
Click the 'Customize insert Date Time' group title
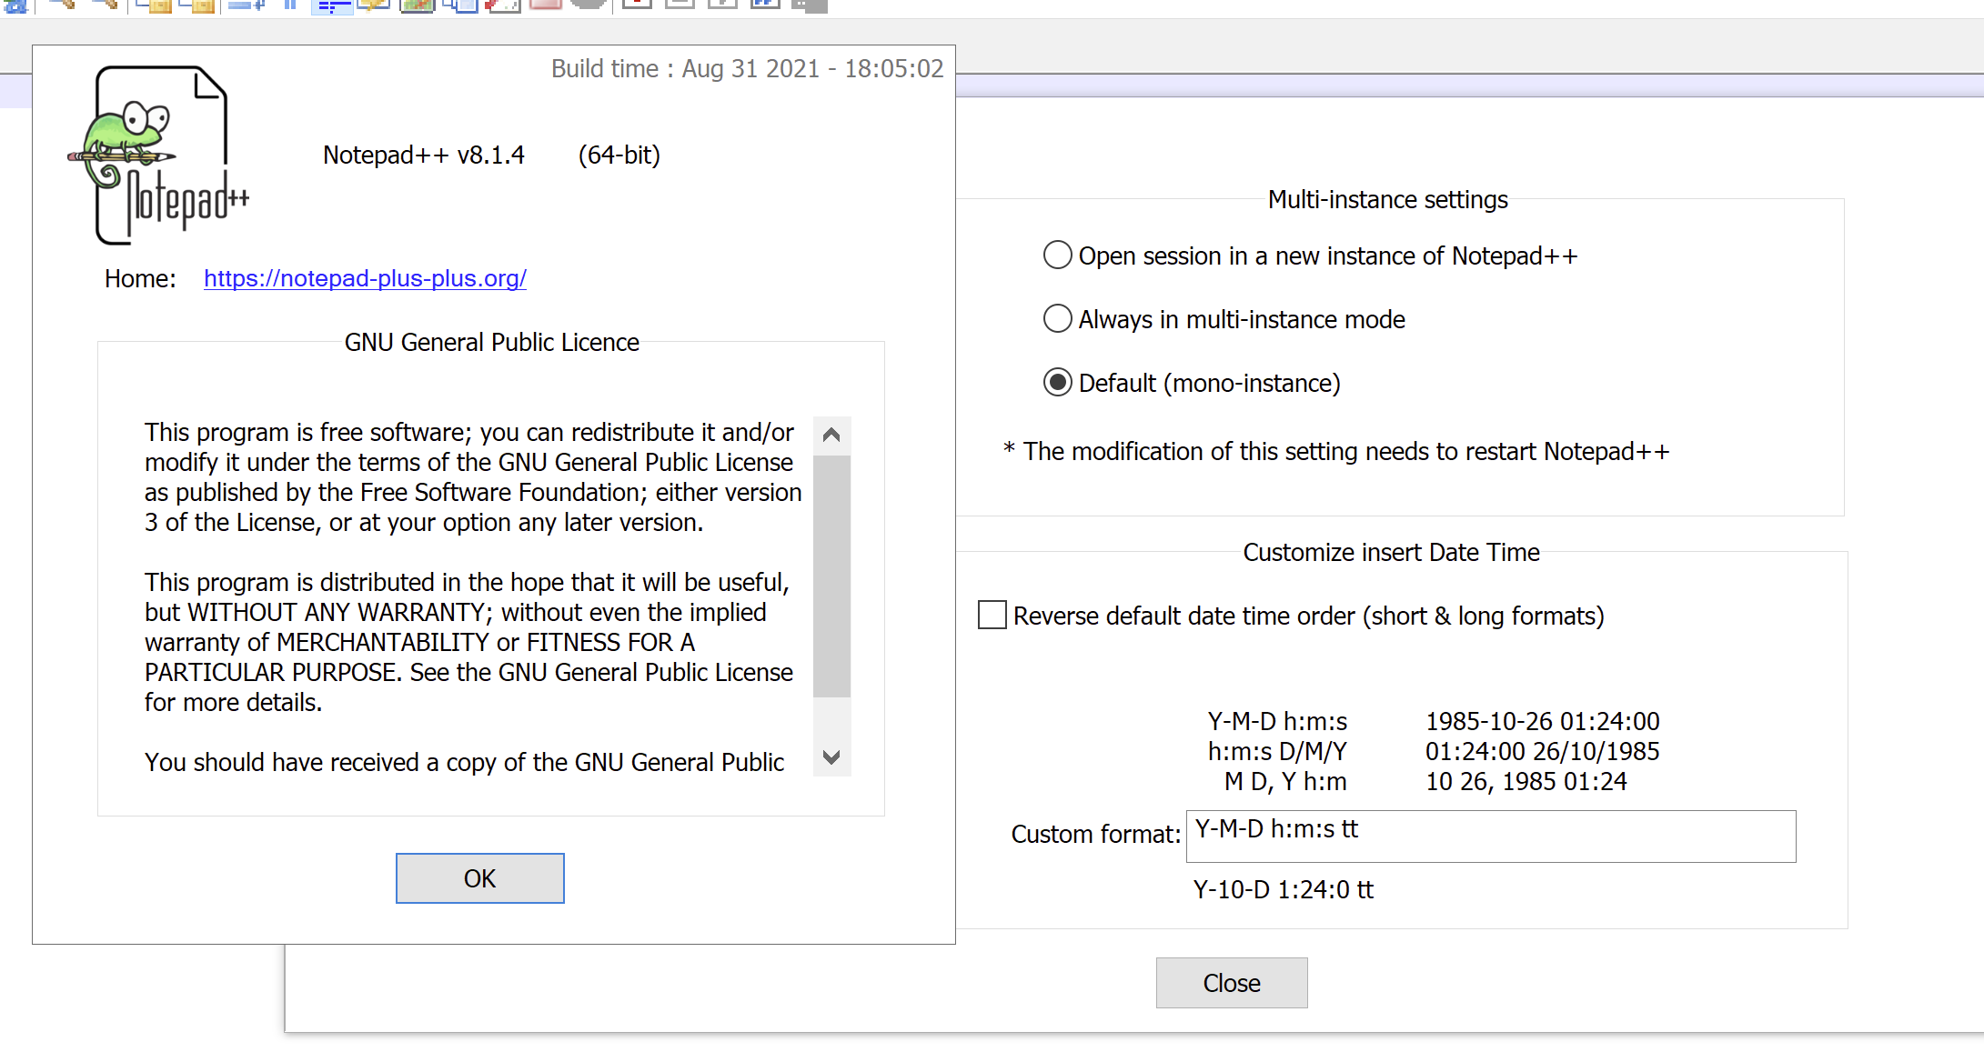(1391, 552)
